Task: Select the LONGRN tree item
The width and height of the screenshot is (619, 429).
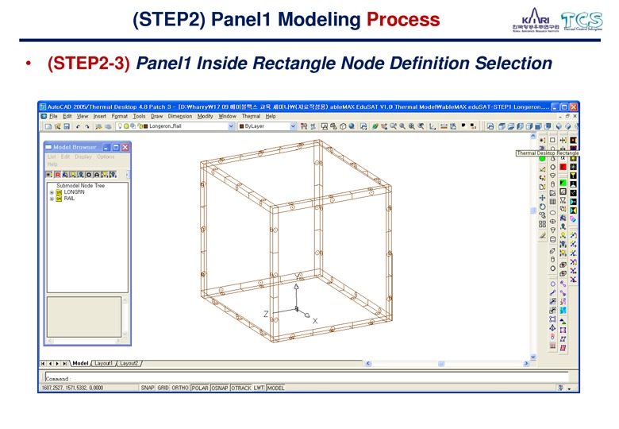Action: (x=75, y=192)
